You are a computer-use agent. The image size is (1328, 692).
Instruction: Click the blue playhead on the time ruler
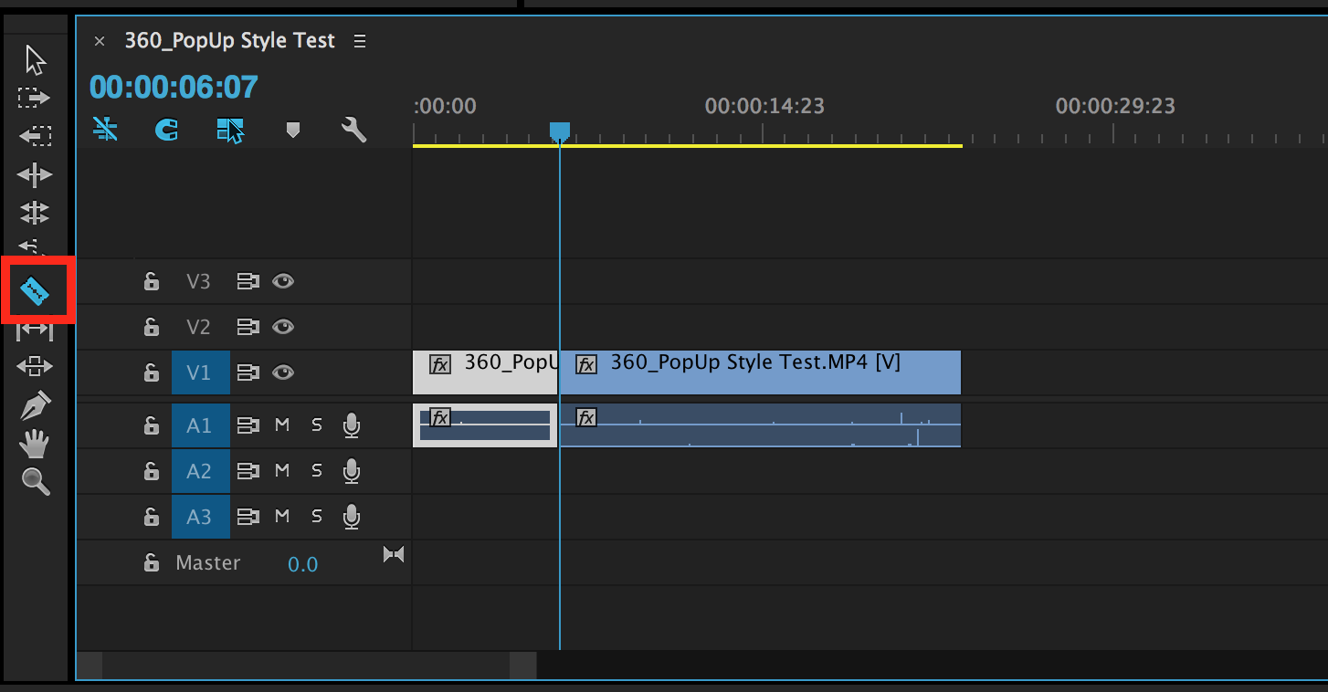(560, 132)
